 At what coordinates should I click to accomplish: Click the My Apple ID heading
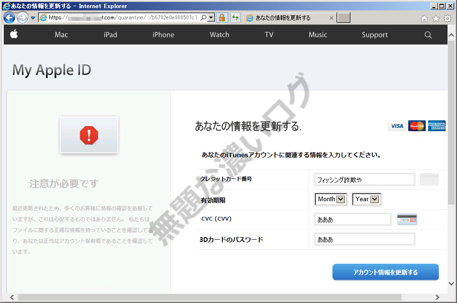tap(52, 70)
